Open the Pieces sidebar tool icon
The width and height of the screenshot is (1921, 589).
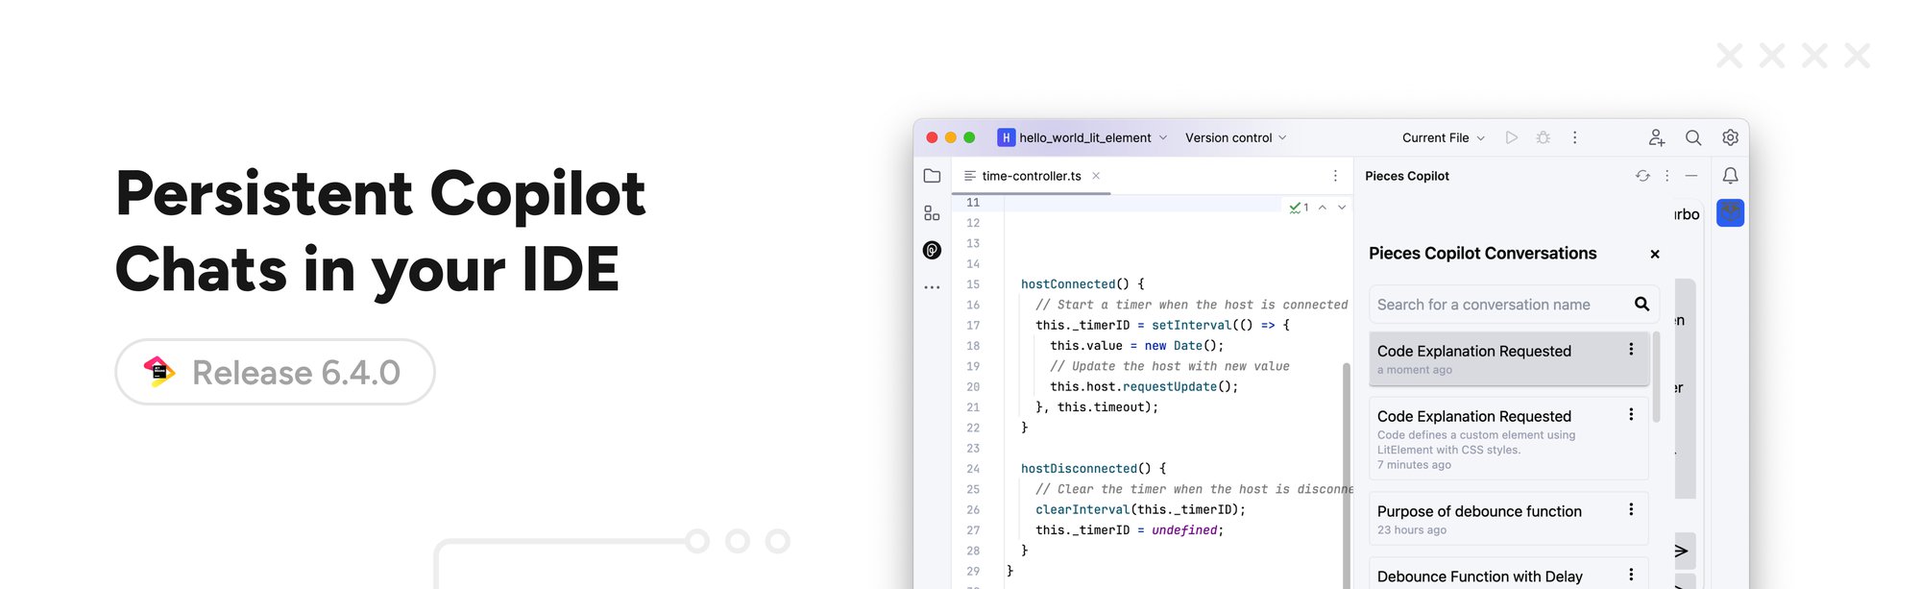[x=932, y=250]
